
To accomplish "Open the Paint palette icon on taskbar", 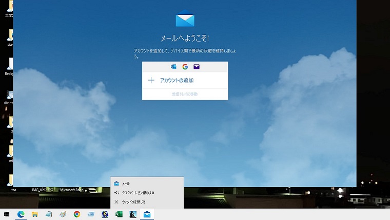I will 63,214.
